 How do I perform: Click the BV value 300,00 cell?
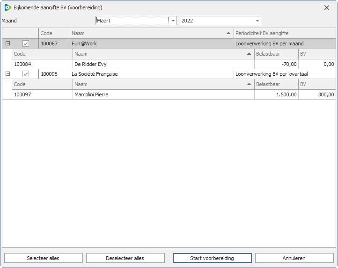pos(317,94)
